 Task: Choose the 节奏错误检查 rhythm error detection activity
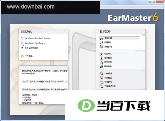coord(108,86)
